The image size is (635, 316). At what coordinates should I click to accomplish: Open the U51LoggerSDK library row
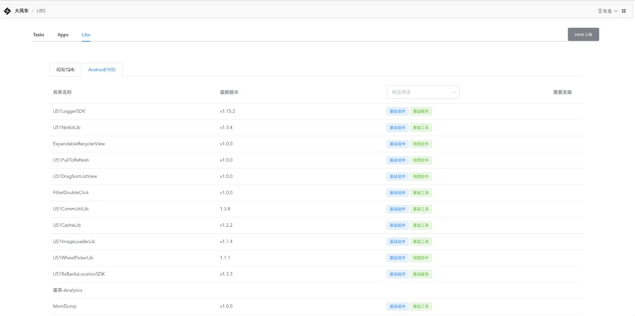(316, 112)
